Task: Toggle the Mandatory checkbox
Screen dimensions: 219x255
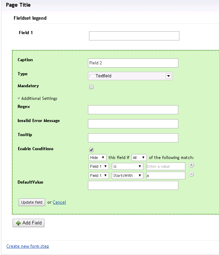Action: pos(91,87)
